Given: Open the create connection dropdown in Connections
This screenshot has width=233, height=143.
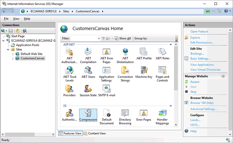Looking at the screenshot, I should click(6, 31).
